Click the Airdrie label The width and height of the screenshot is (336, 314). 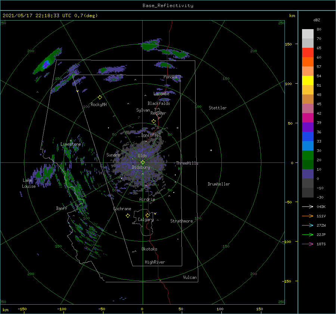[x=147, y=199]
